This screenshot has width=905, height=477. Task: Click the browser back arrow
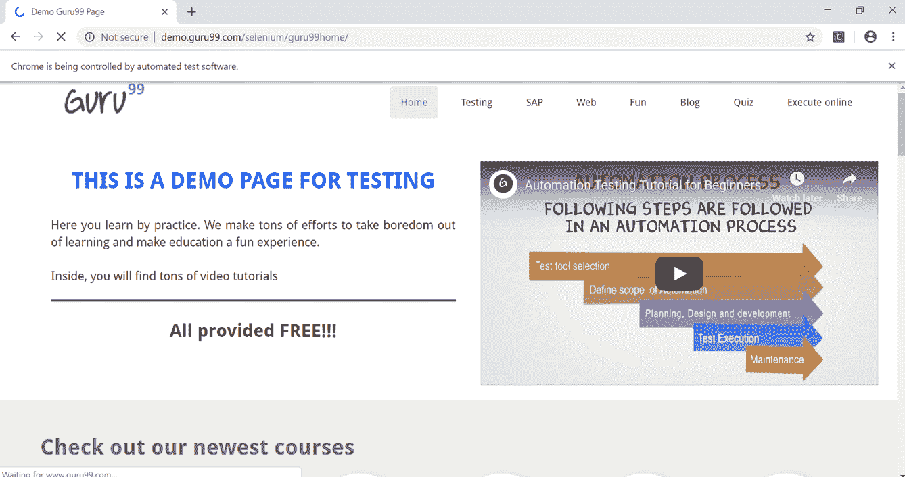16,37
